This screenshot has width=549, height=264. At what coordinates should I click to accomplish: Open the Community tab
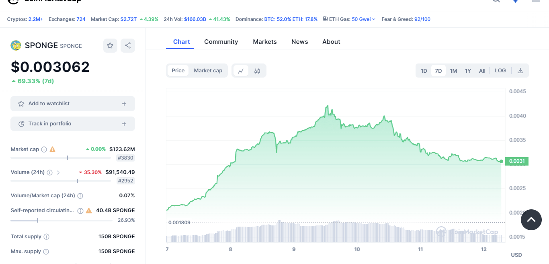[221, 42]
